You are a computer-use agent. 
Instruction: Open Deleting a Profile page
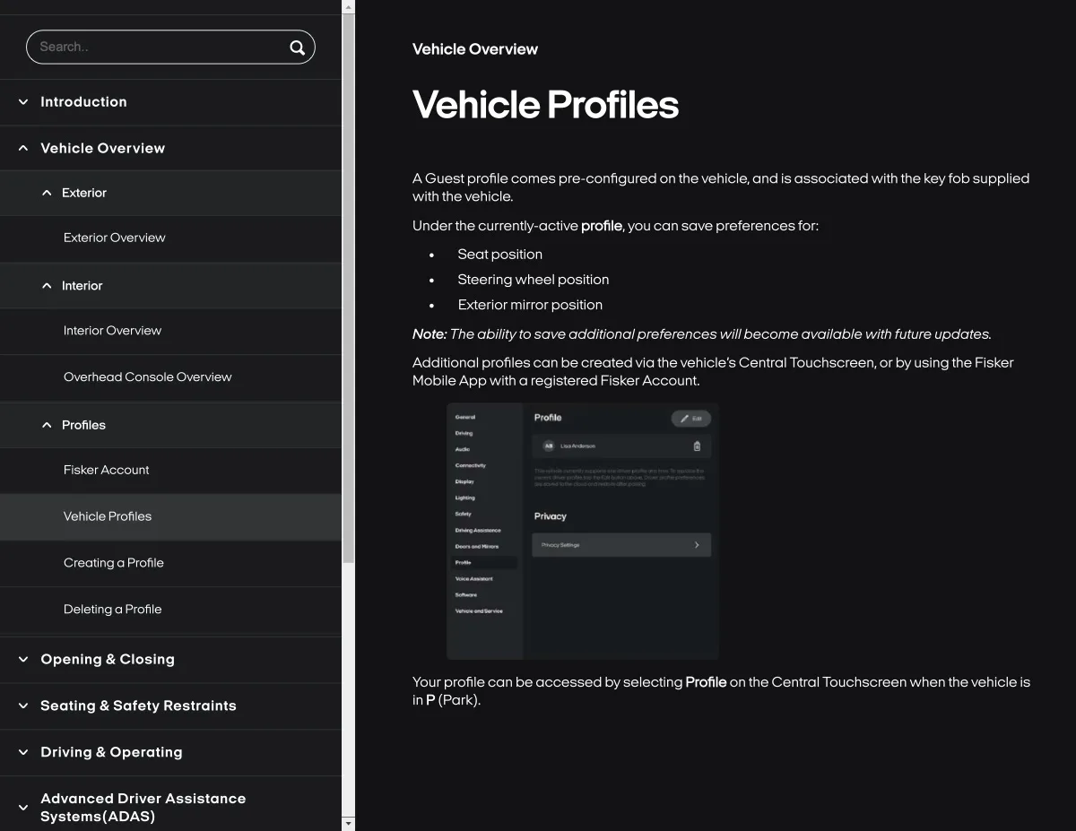tap(112, 610)
